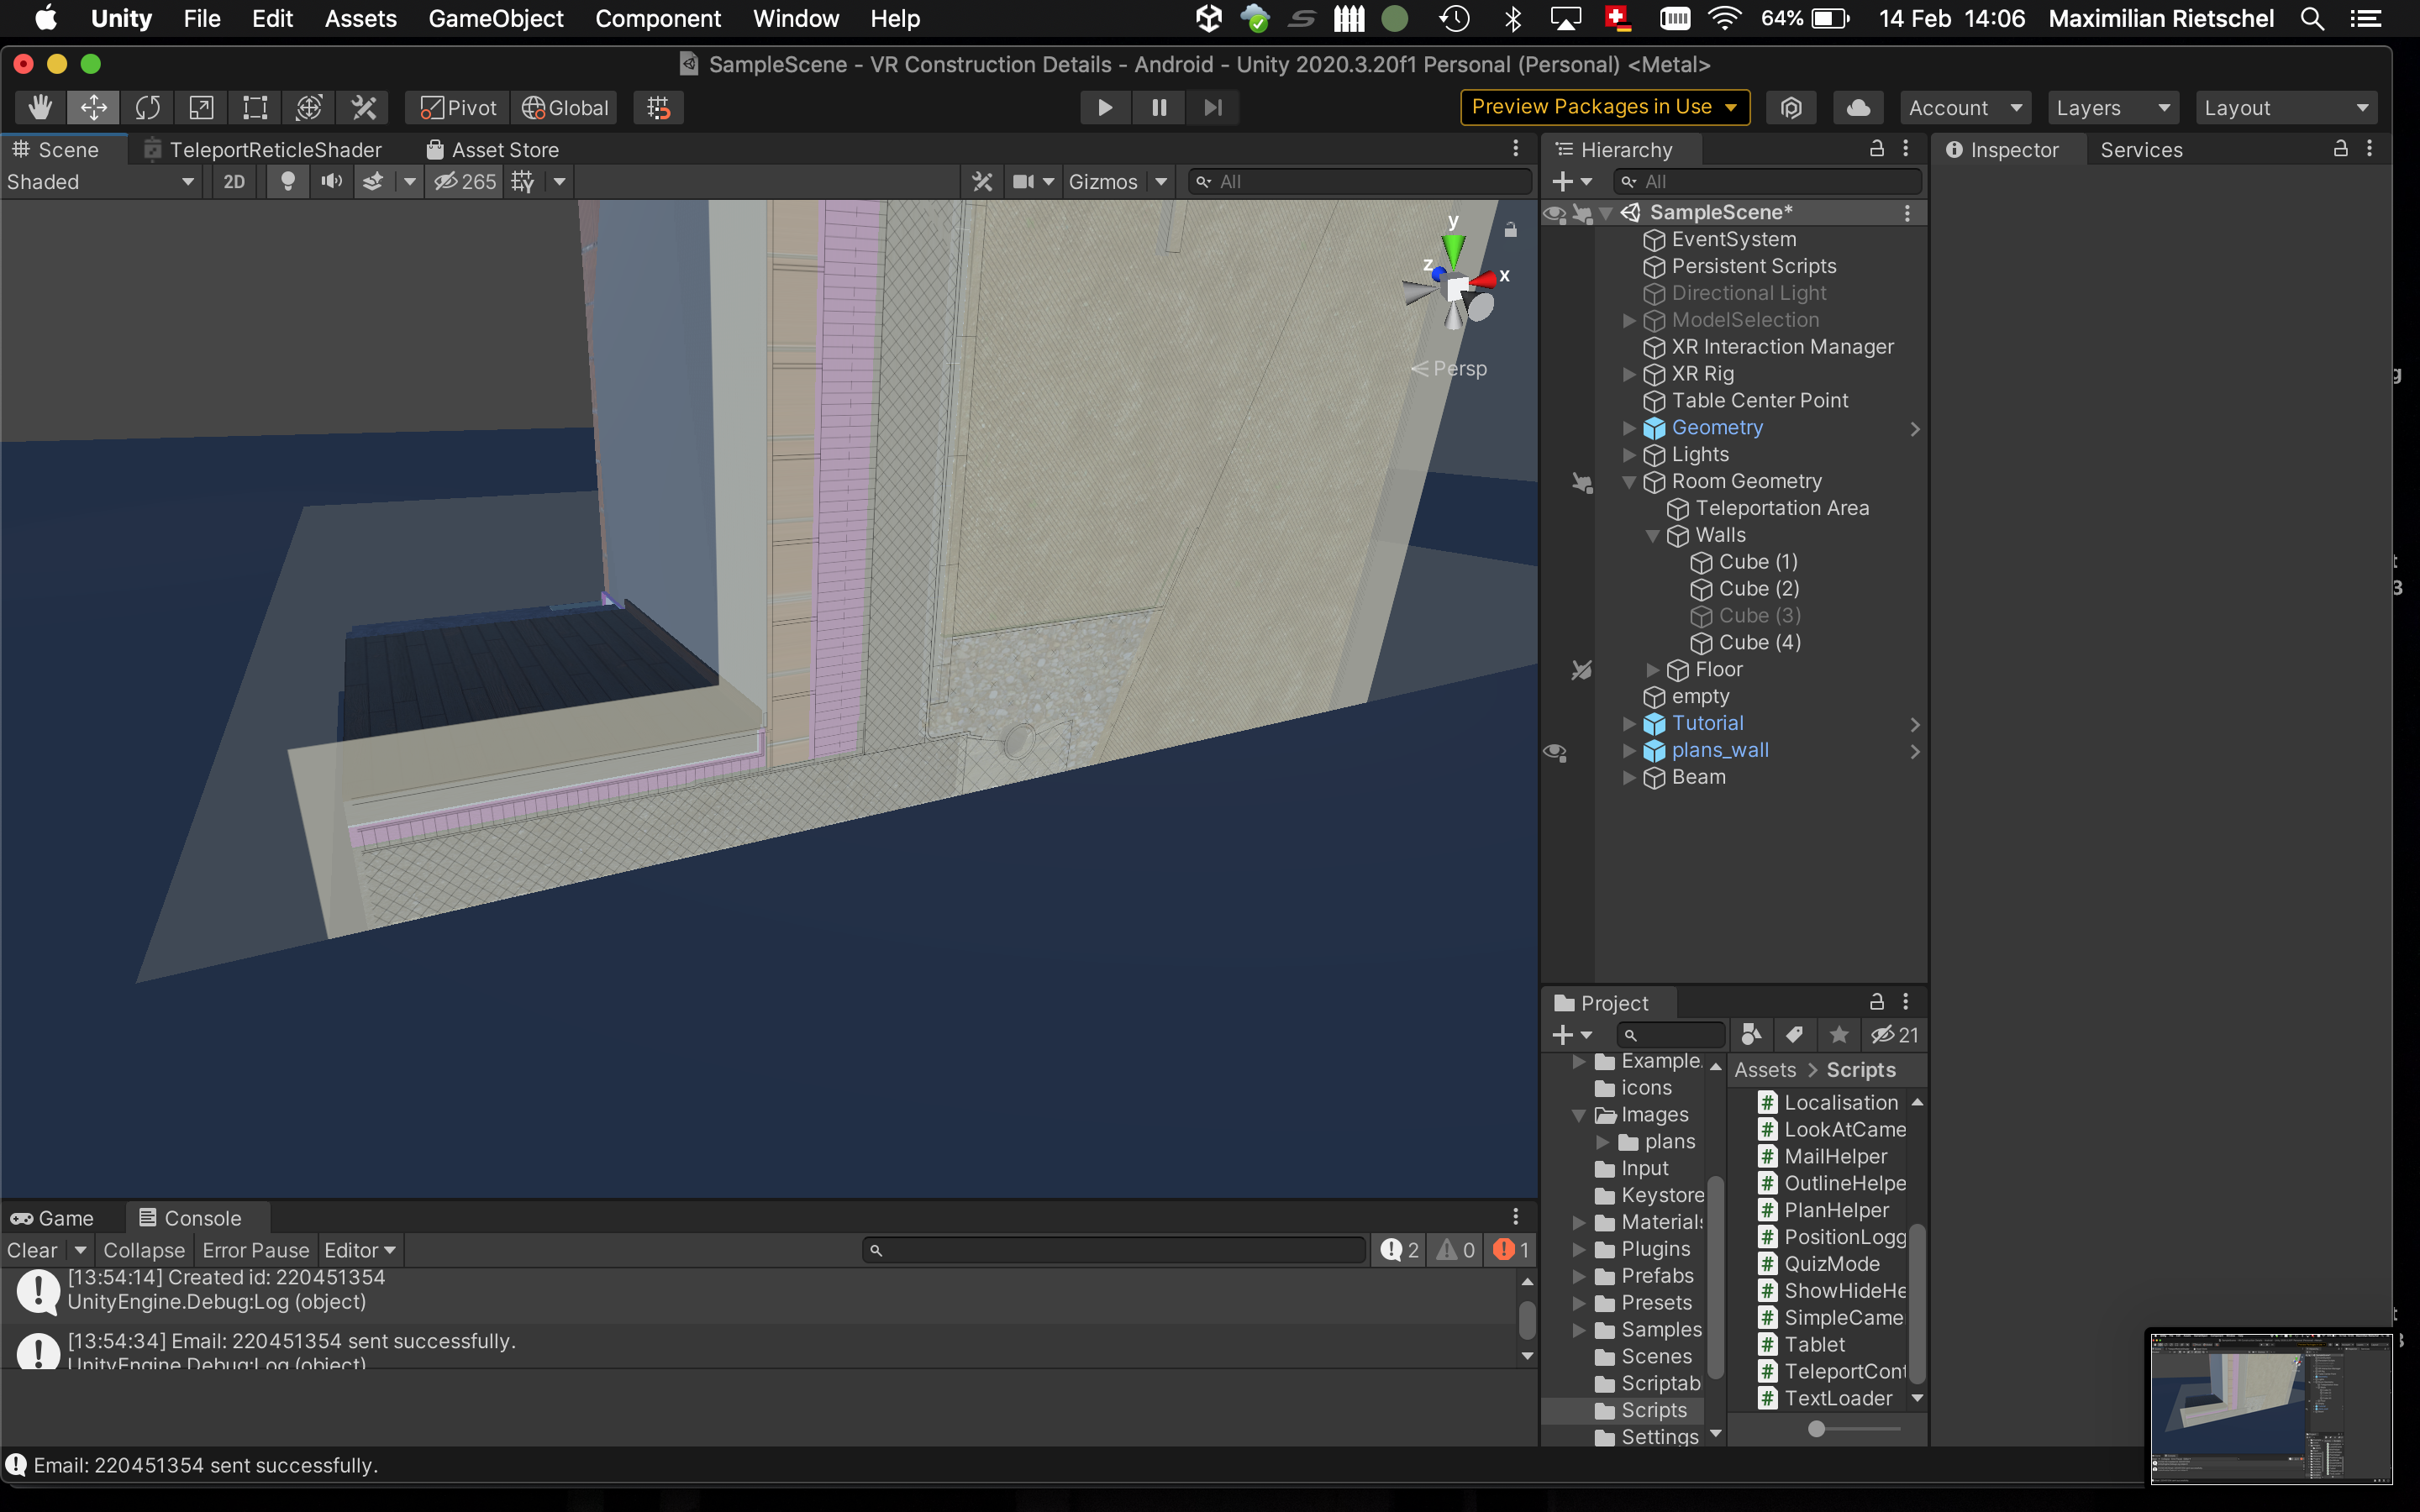Expand the XR Rig tree item
Screen dimensions: 2420x1512
pyautogui.click(x=1629, y=374)
